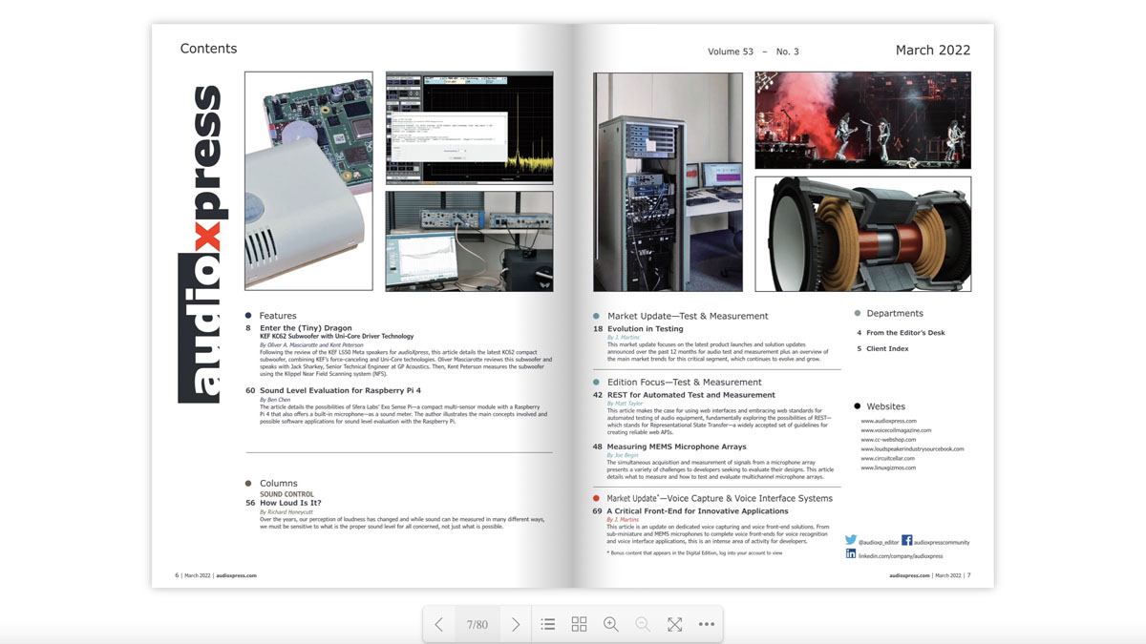Screen dimensions: 1146x644
Task: Click the page number field 7/80
Action: (x=477, y=625)
